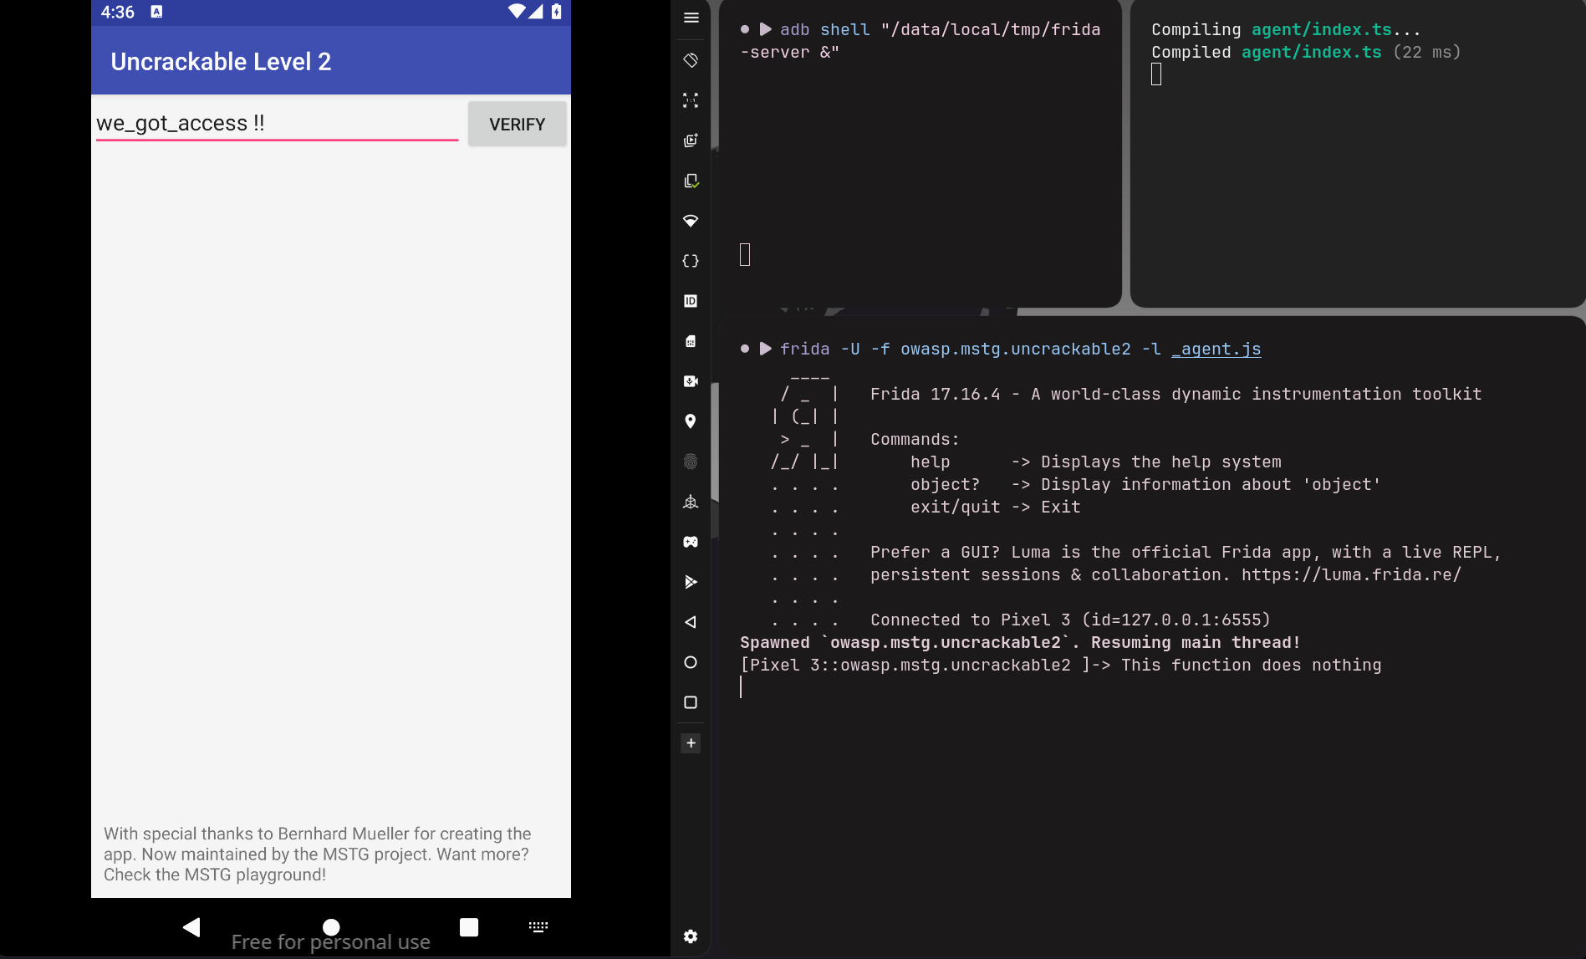Click the plus button in the sidebar

click(x=691, y=743)
